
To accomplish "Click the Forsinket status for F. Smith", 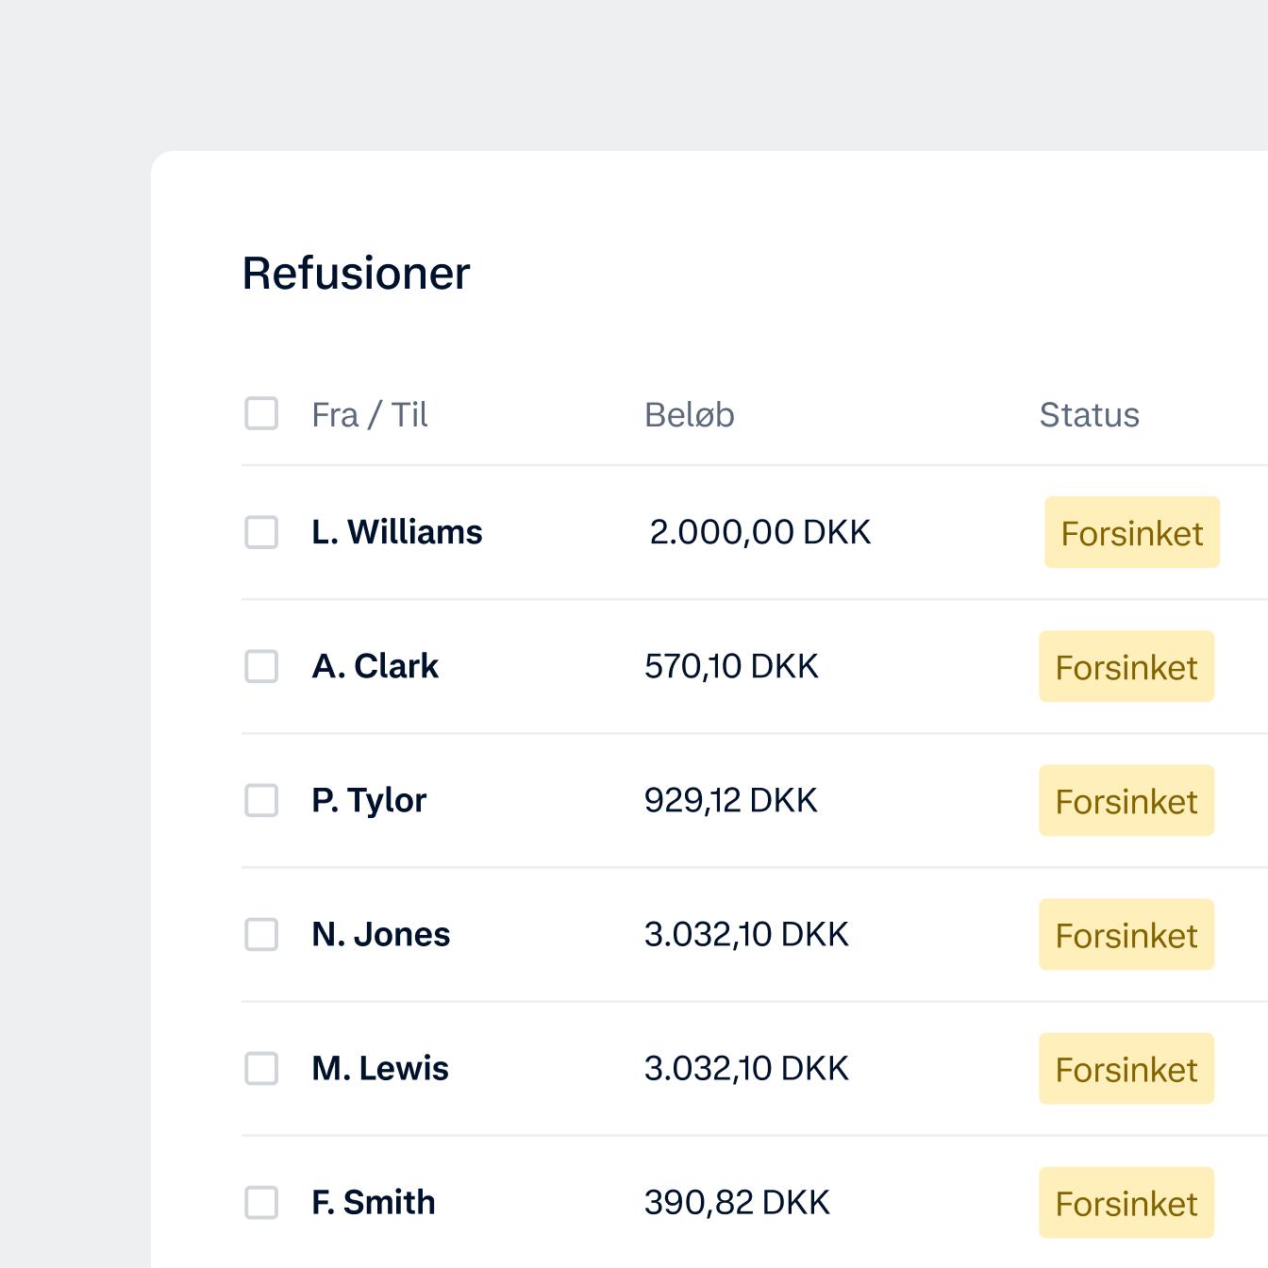I will pos(1126,1203).
